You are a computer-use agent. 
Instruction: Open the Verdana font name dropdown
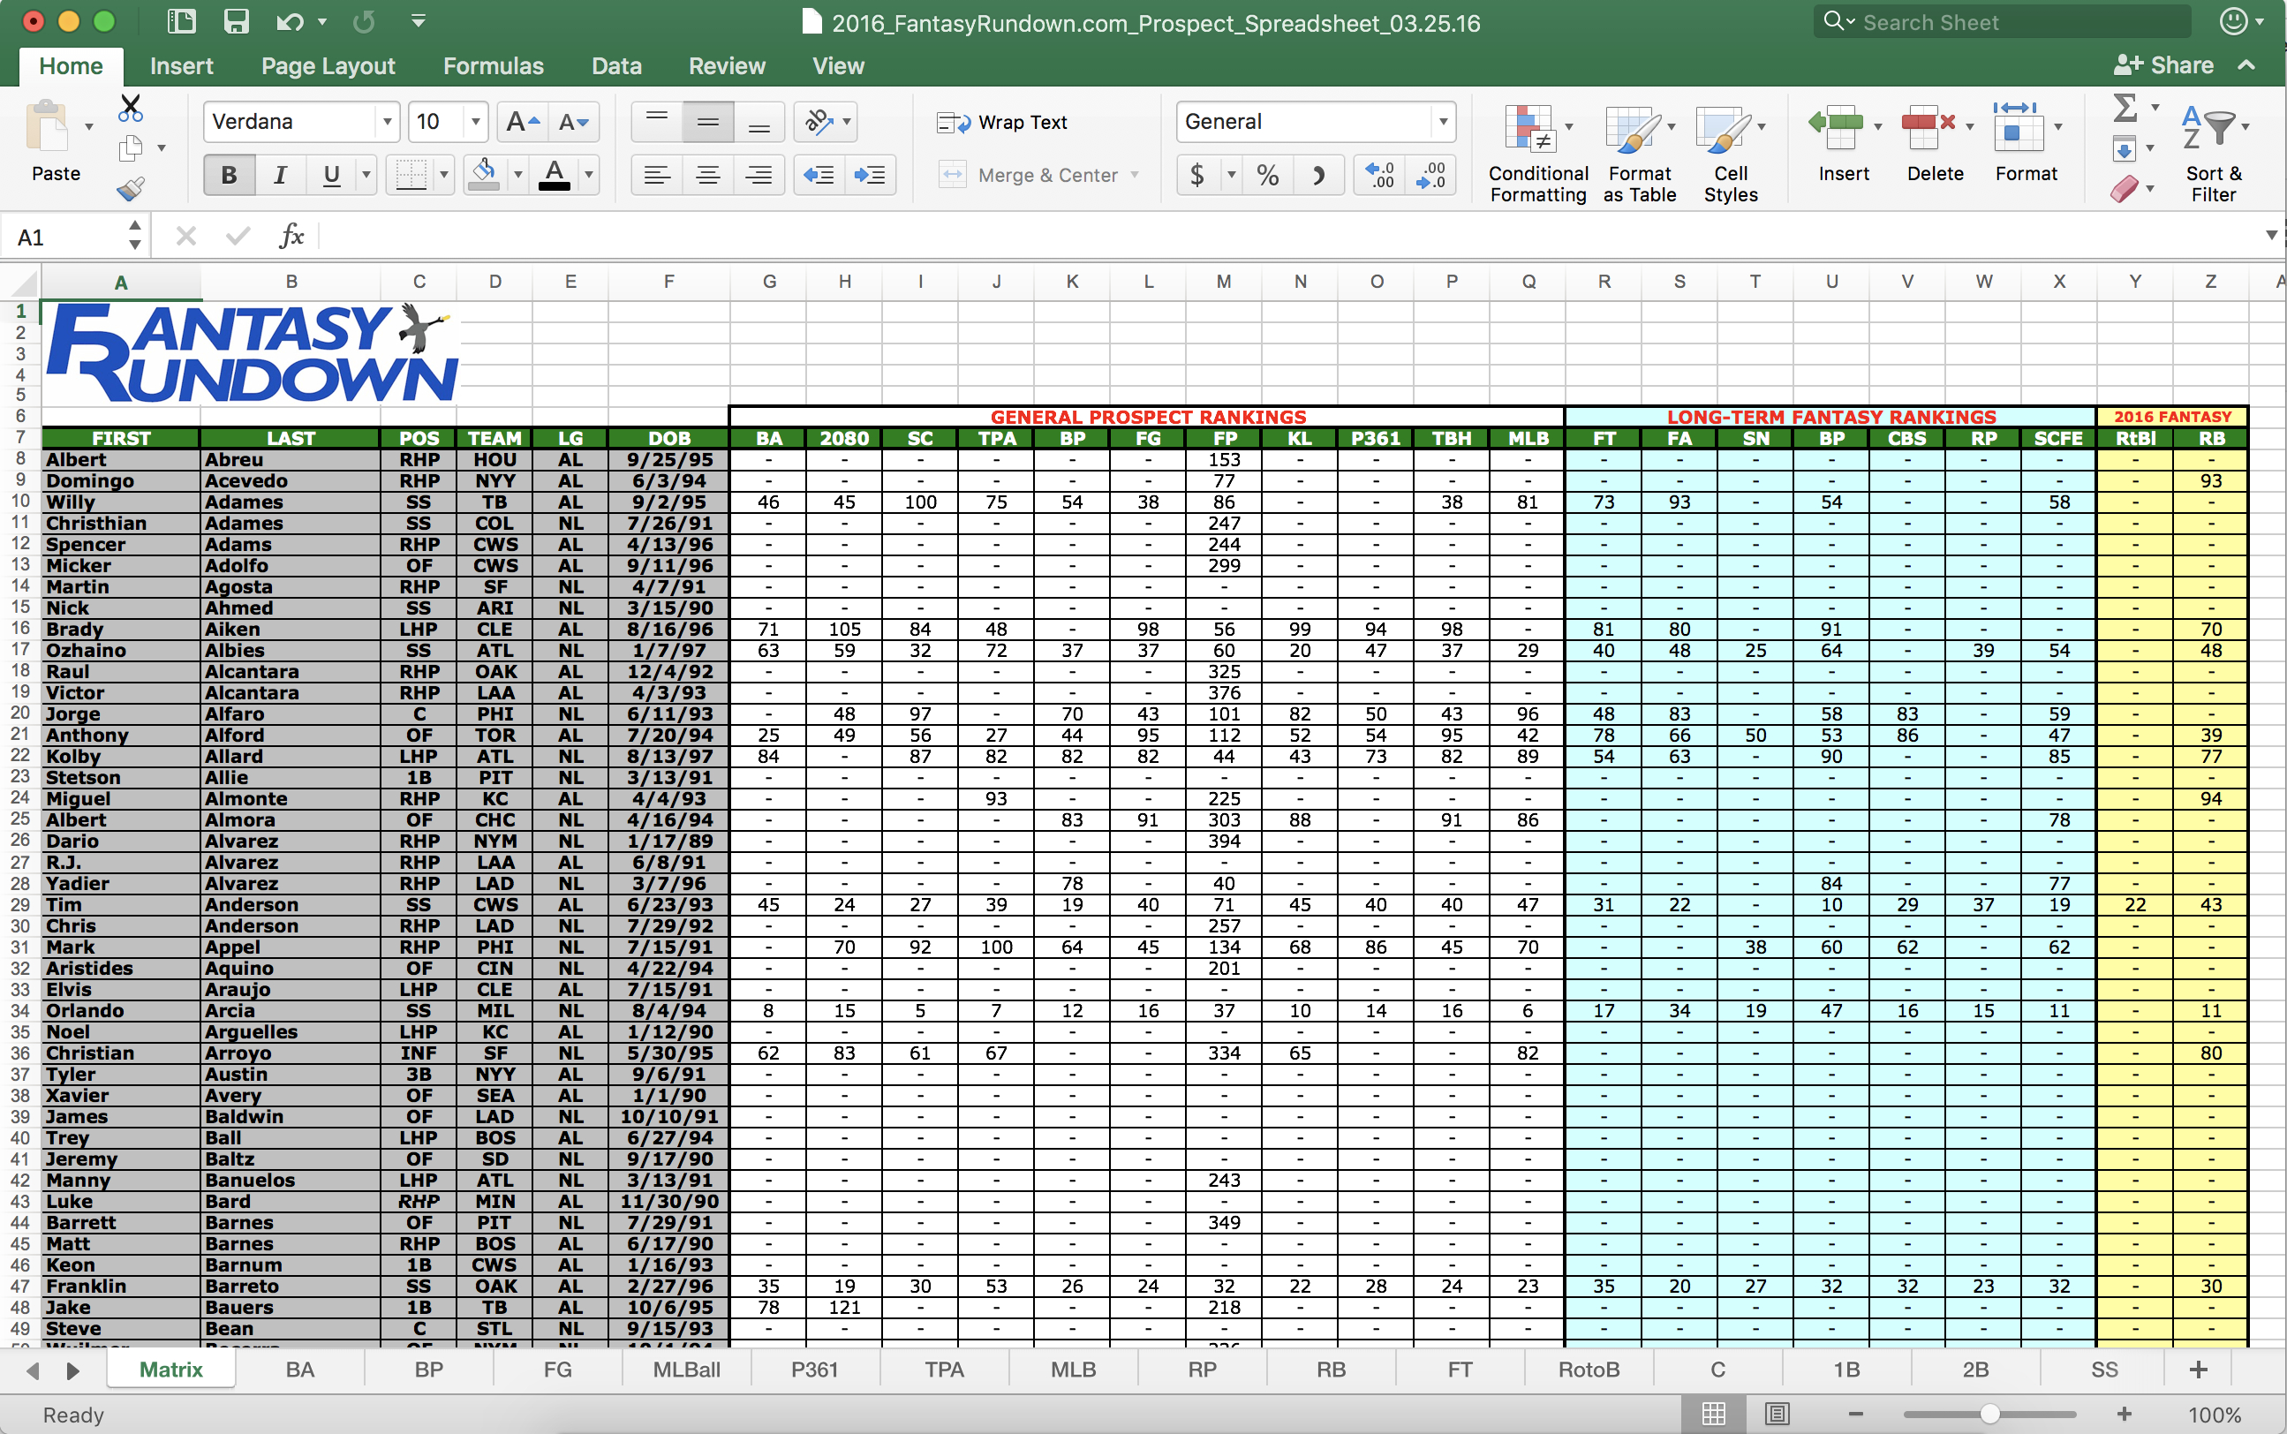[x=387, y=121]
